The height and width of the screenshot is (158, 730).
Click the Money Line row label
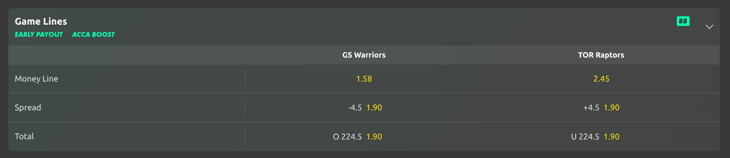click(37, 79)
